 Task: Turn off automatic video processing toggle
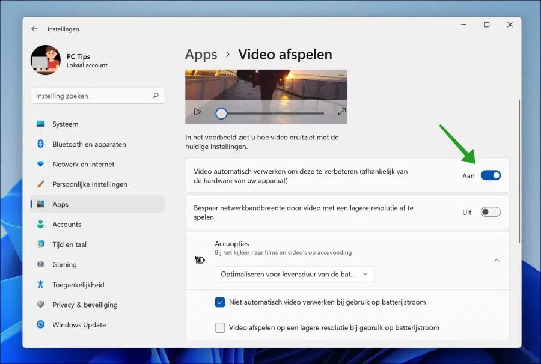pyautogui.click(x=491, y=175)
